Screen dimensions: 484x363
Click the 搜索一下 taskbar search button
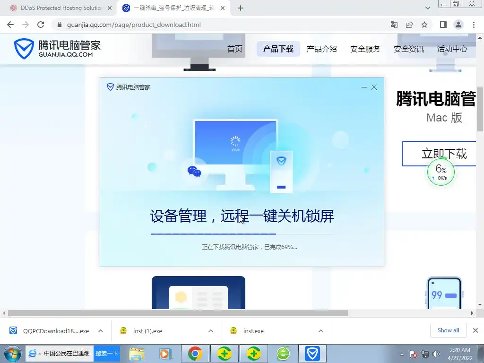tap(106, 354)
